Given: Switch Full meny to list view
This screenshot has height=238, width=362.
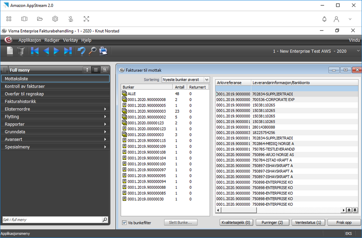Looking at the screenshot, I should coord(96,70).
